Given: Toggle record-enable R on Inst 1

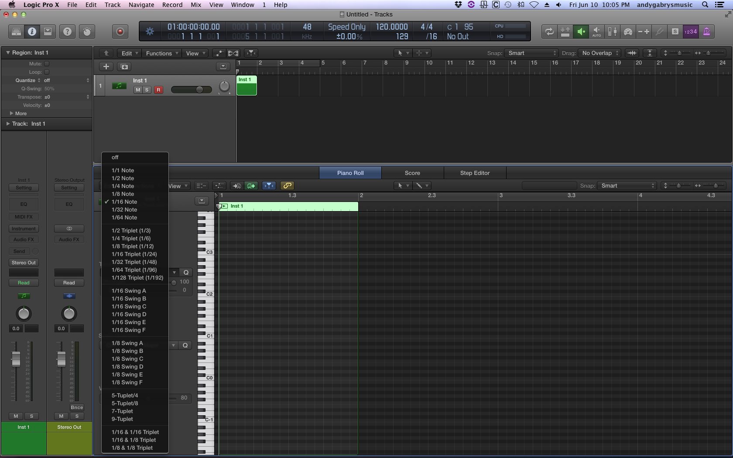Looking at the screenshot, I should click(x=158, y=90).
